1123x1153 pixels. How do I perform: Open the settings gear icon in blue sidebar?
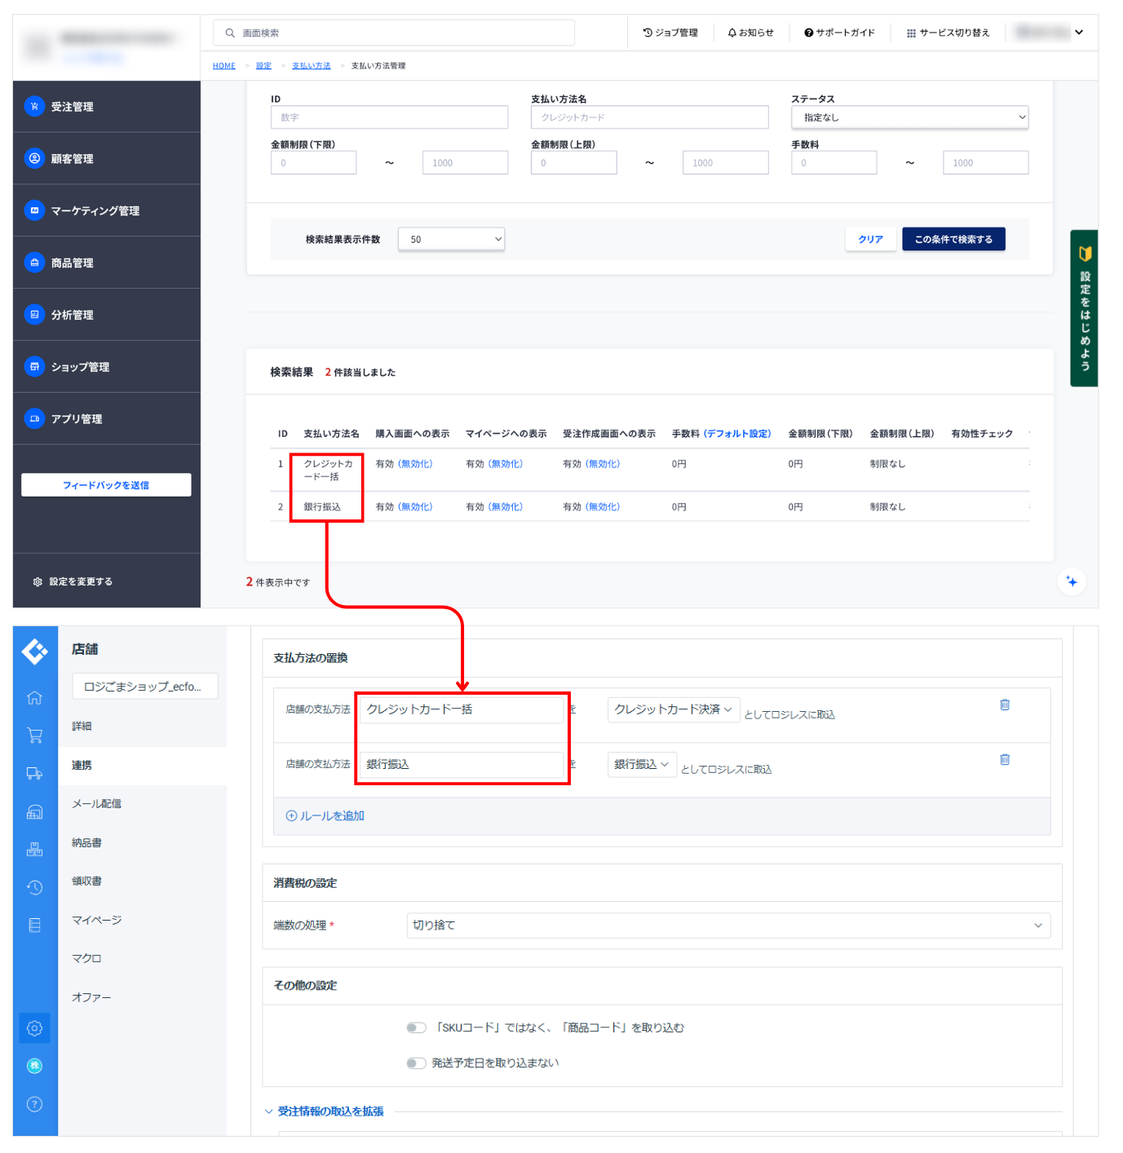coord(34,1028)
